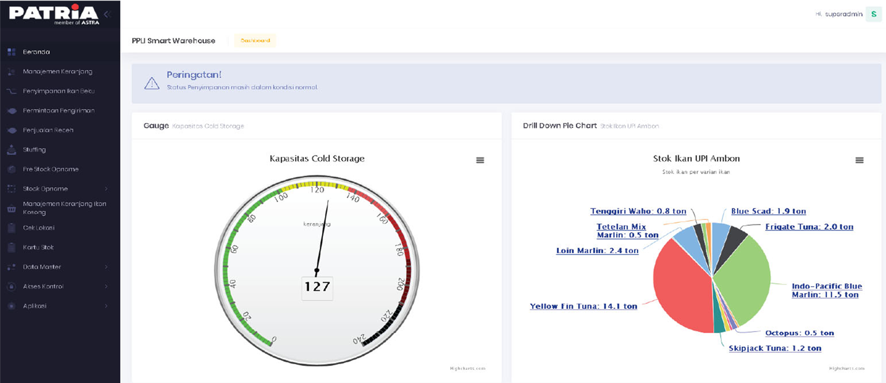Click the Dashboard breadcrumb badge

255,41
